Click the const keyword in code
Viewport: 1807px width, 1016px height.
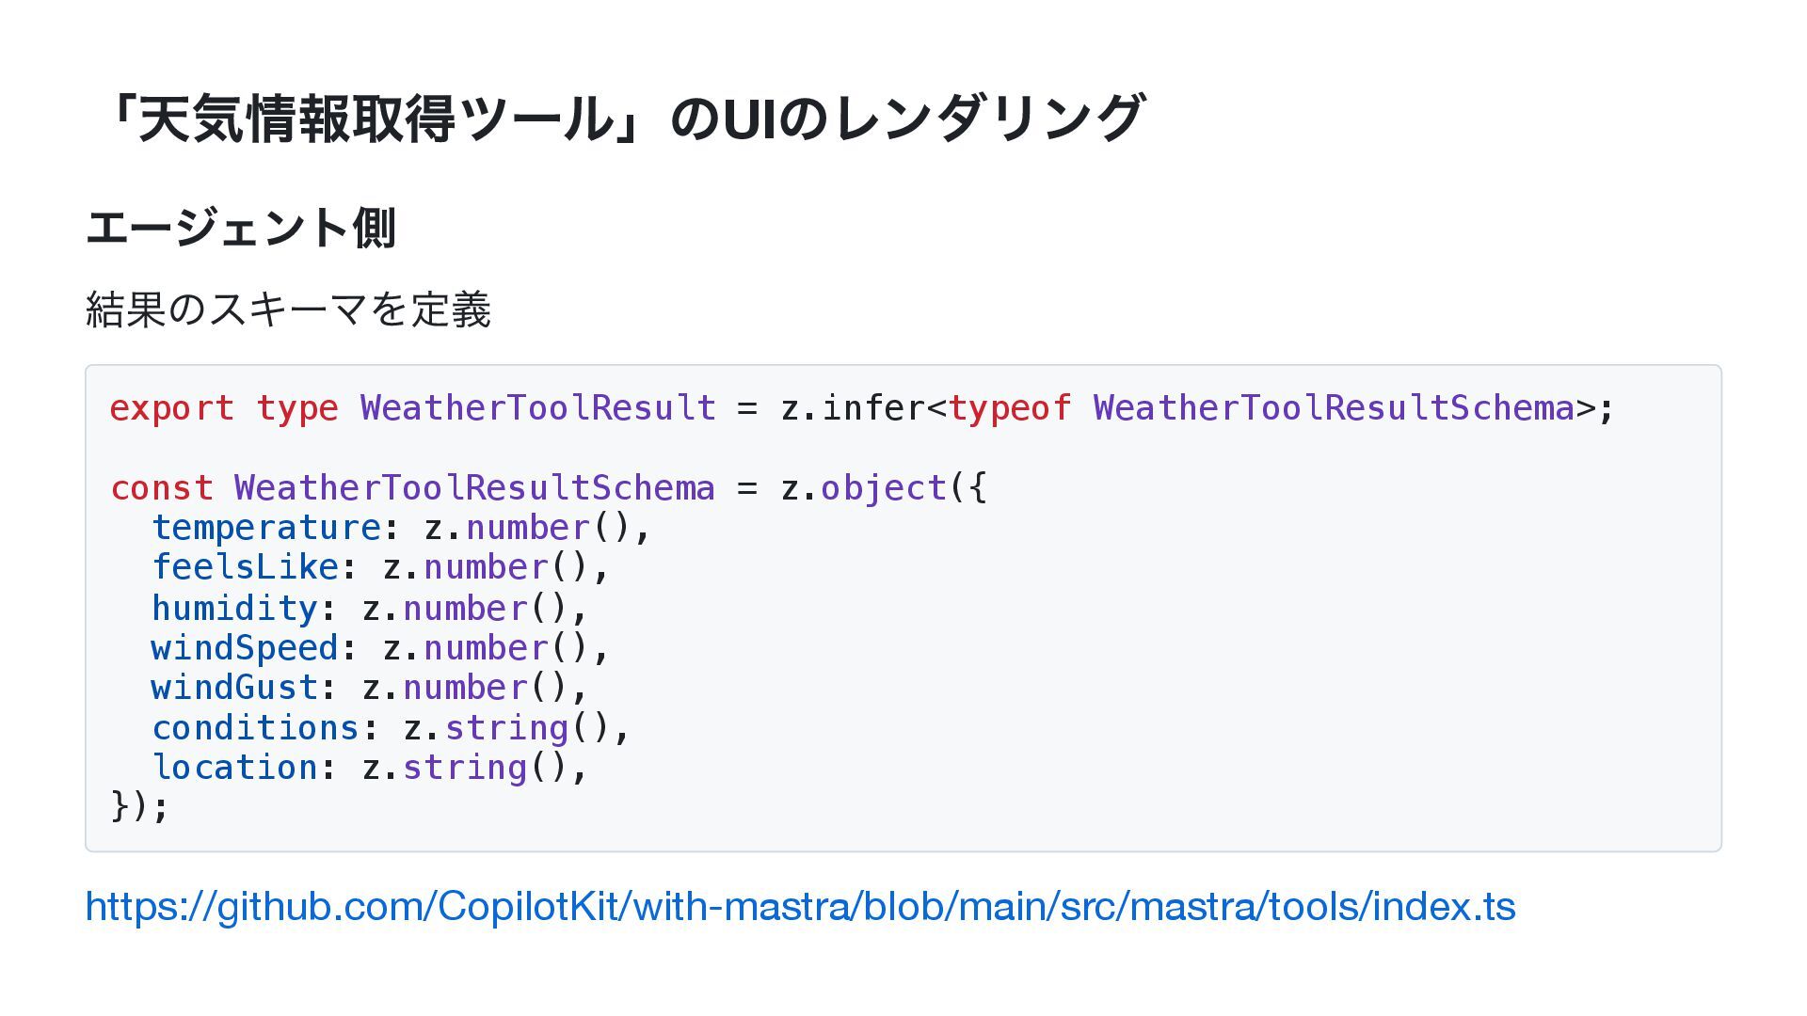click(162, 488)
